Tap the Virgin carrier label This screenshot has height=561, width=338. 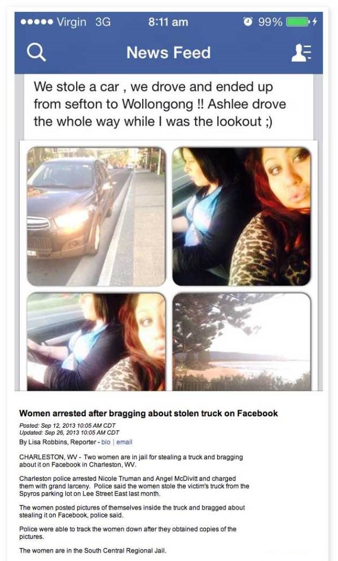(72, 22)
